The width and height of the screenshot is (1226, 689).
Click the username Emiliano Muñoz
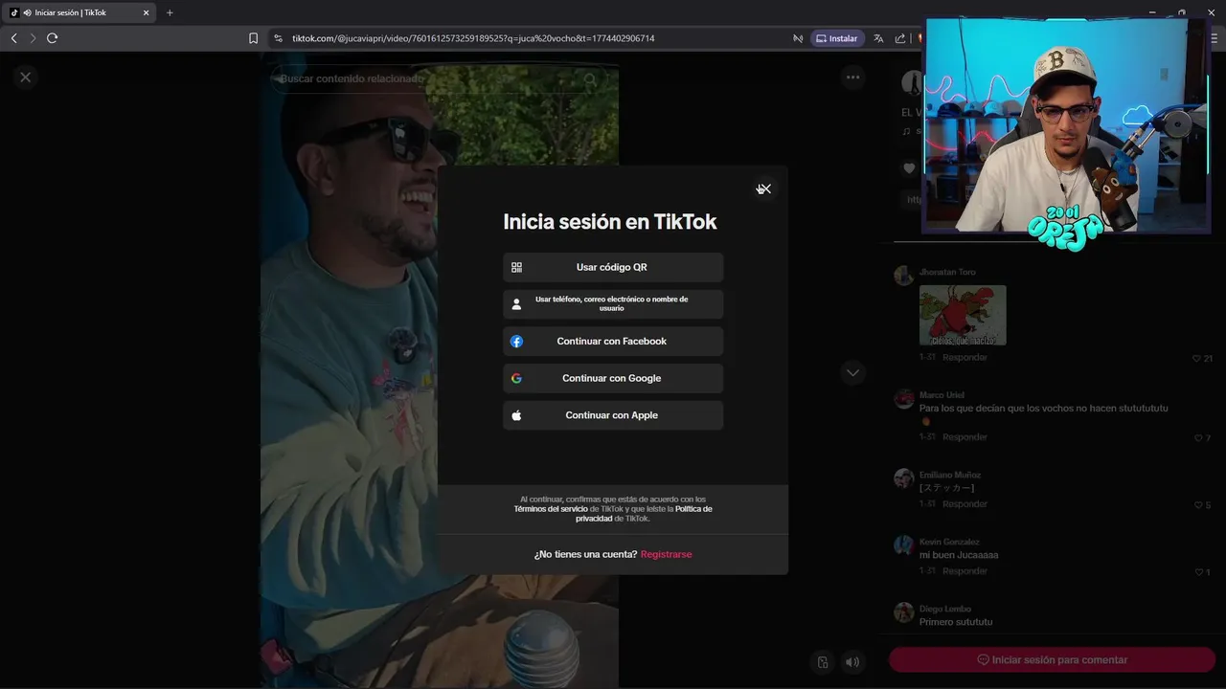pyautogui.click(x=950, y=475)
